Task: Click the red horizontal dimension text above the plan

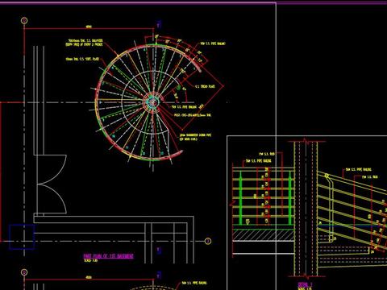Action: point(89,27)
